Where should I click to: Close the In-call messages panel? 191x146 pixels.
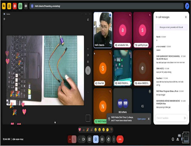click(x=186, y=17)
